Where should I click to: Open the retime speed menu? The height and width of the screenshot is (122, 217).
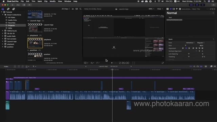(98, 63)
